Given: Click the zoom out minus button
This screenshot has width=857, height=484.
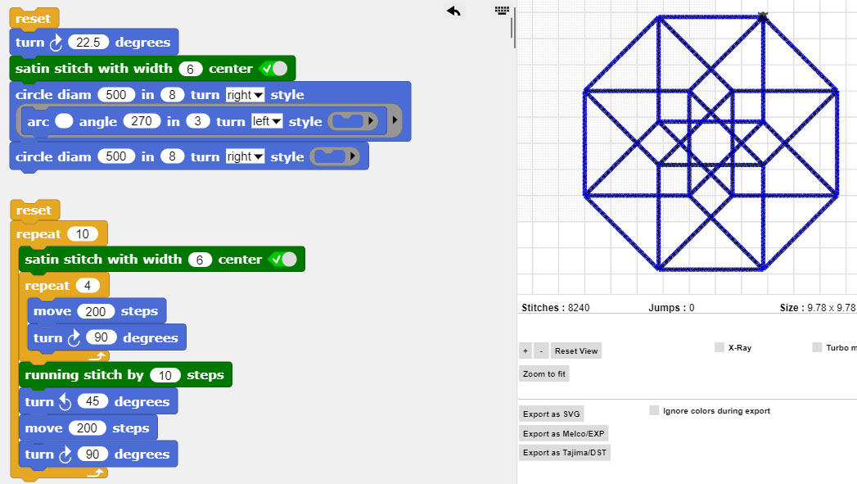Looking at the screenshot, I should tap(541, 351).
